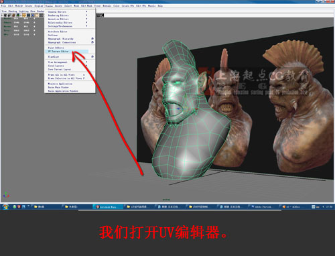This screenshot has height=256, width=335.
Task: Open the Help menu
Action: click(x=160, y=6)
